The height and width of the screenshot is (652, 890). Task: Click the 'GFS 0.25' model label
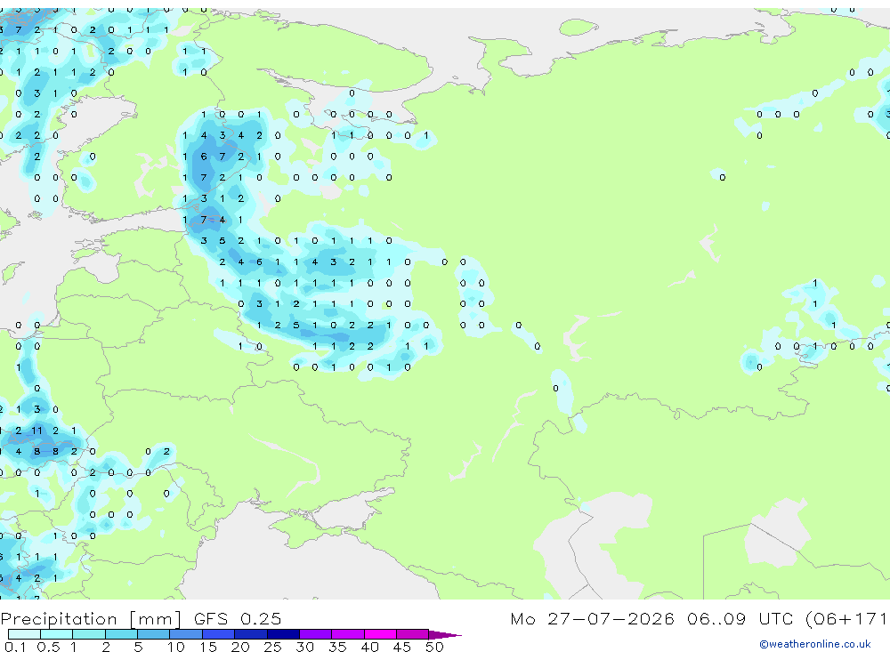238,618
